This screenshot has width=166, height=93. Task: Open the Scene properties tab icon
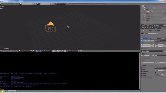149,28
